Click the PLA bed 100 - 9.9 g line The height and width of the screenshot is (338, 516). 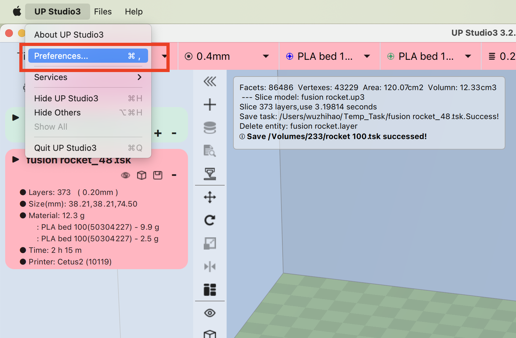98,227
